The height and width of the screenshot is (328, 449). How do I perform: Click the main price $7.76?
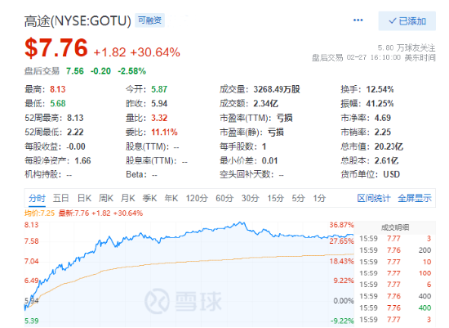pyautogui.click(x=56, y=48)
